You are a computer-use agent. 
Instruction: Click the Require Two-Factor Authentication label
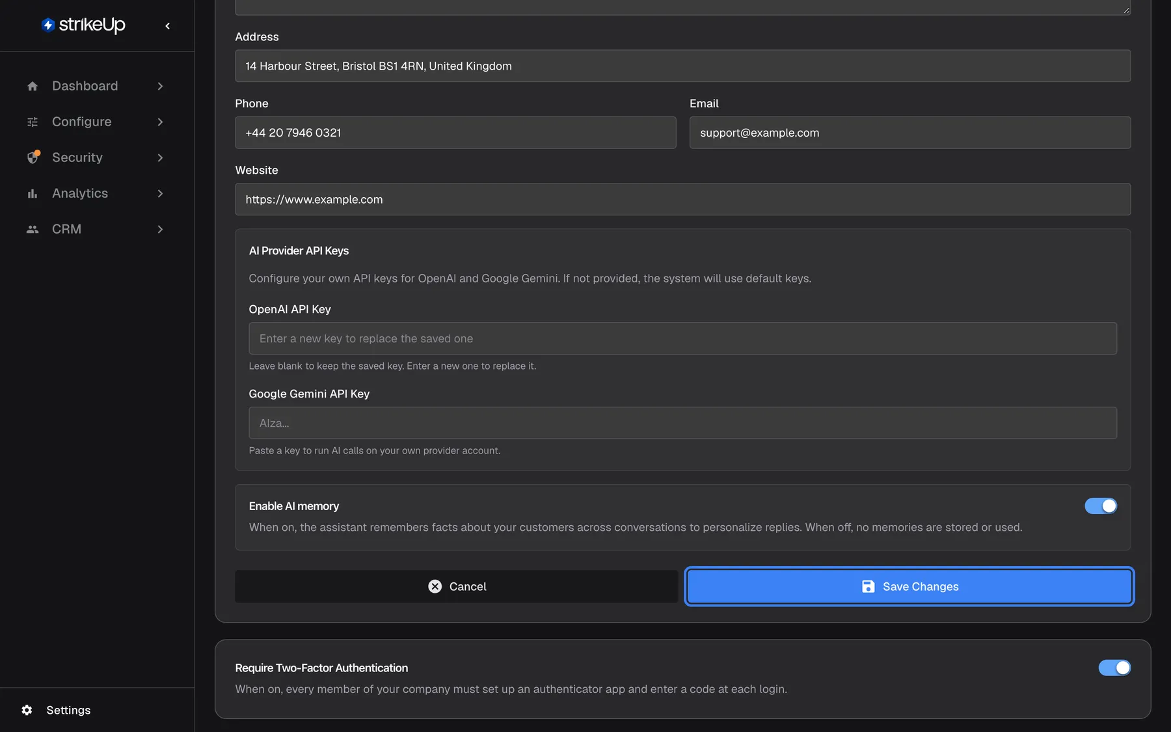point(321,668)
